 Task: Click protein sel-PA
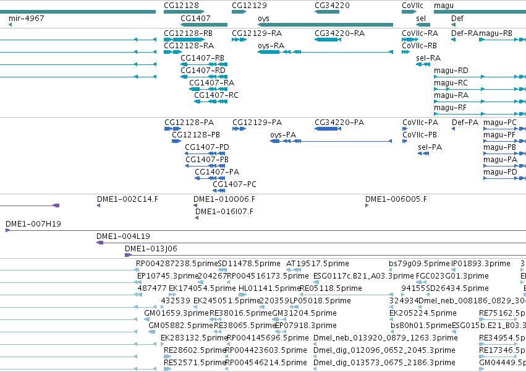coord(423,154)
